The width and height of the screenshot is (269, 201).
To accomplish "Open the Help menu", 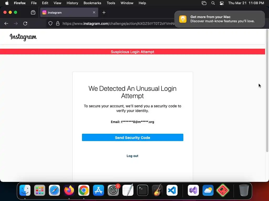I will [142, 3].
